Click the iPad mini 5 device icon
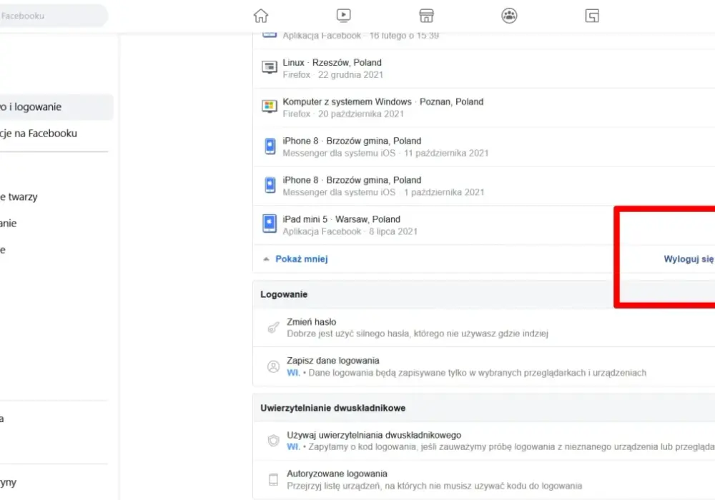 point(270,224)
